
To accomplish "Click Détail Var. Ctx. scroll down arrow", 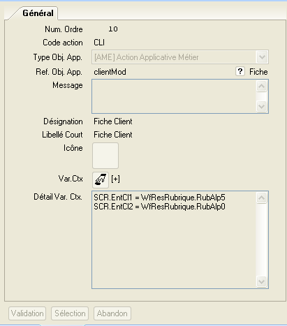I will pos(261,282).
